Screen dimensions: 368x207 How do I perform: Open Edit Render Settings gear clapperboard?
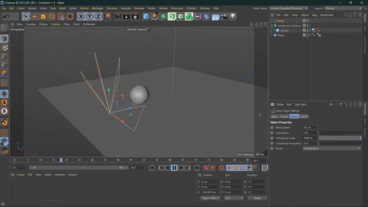(x=135, y=17)
